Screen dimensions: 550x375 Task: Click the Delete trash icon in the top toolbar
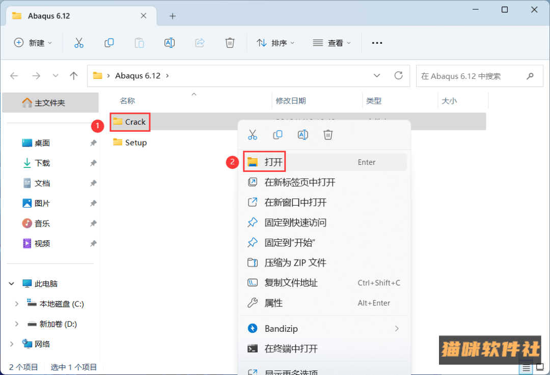[x=230, y=43]
